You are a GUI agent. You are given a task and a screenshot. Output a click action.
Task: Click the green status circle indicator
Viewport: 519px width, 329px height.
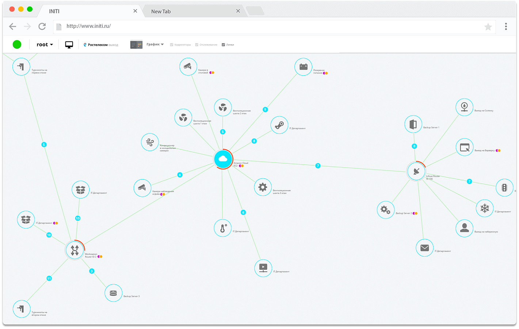pos(17,45)
